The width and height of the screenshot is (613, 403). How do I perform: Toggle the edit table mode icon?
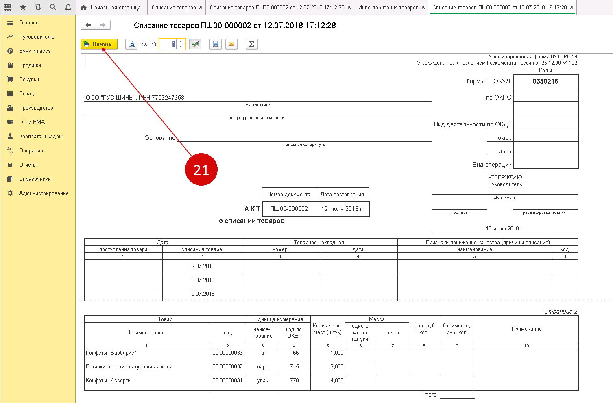195,44
